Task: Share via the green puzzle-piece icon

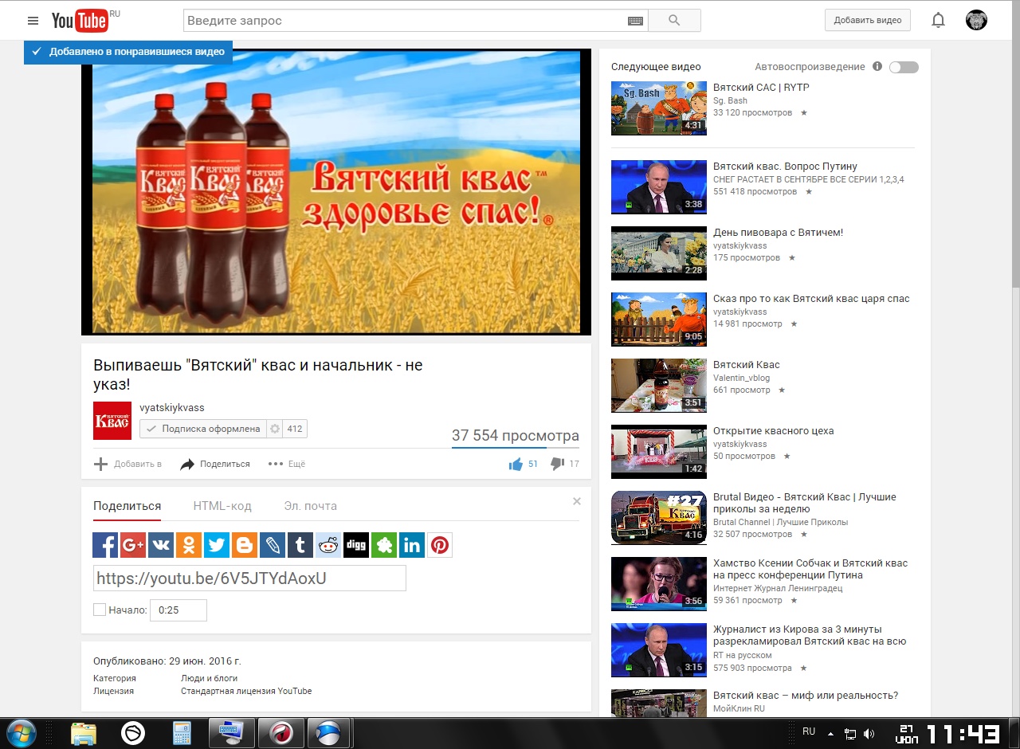Action: [384, 545]
